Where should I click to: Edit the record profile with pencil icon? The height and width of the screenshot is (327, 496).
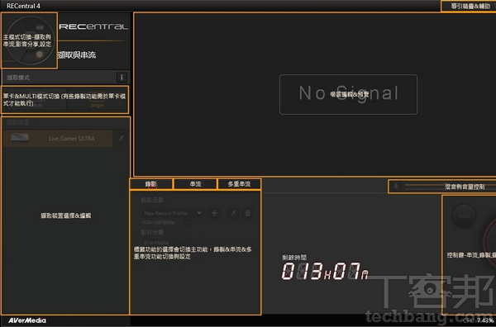click(233, 213)
